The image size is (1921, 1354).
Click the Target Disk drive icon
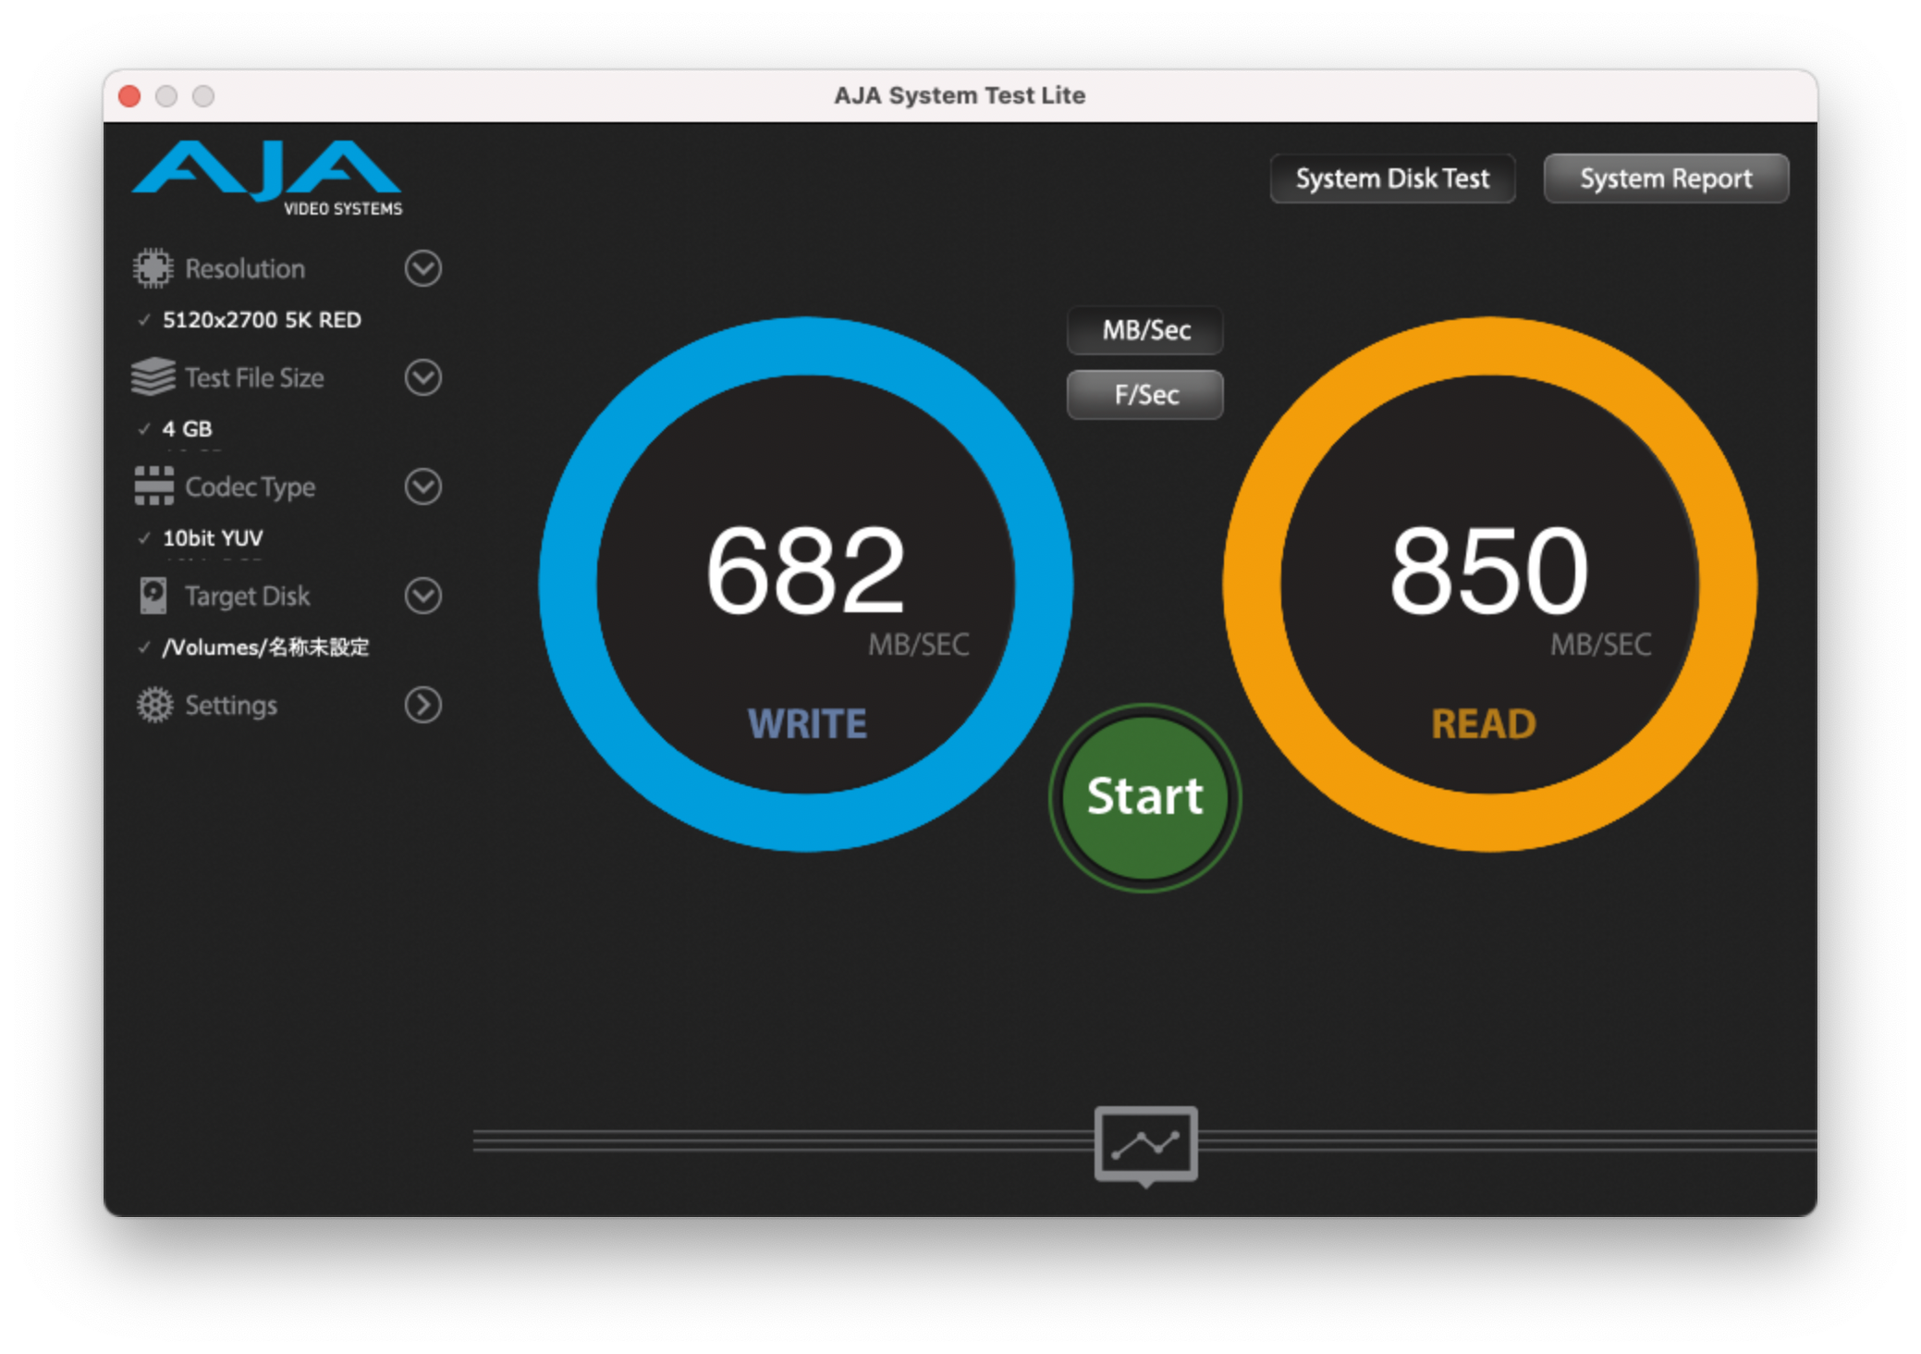tap(153, 595)
